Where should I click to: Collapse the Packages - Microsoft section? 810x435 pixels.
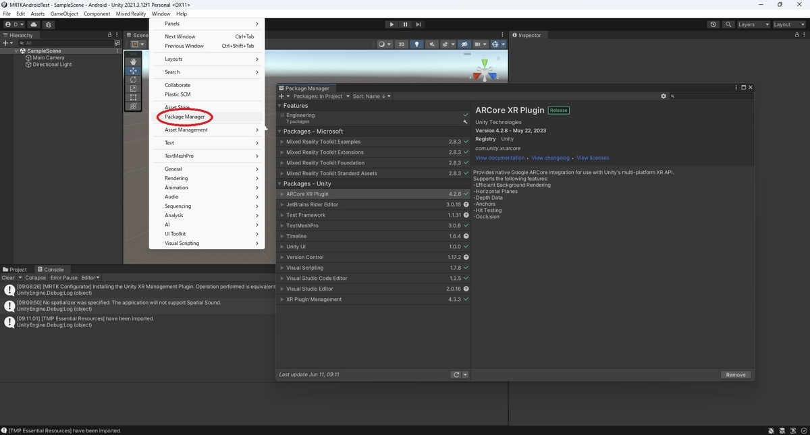[280, 132]
